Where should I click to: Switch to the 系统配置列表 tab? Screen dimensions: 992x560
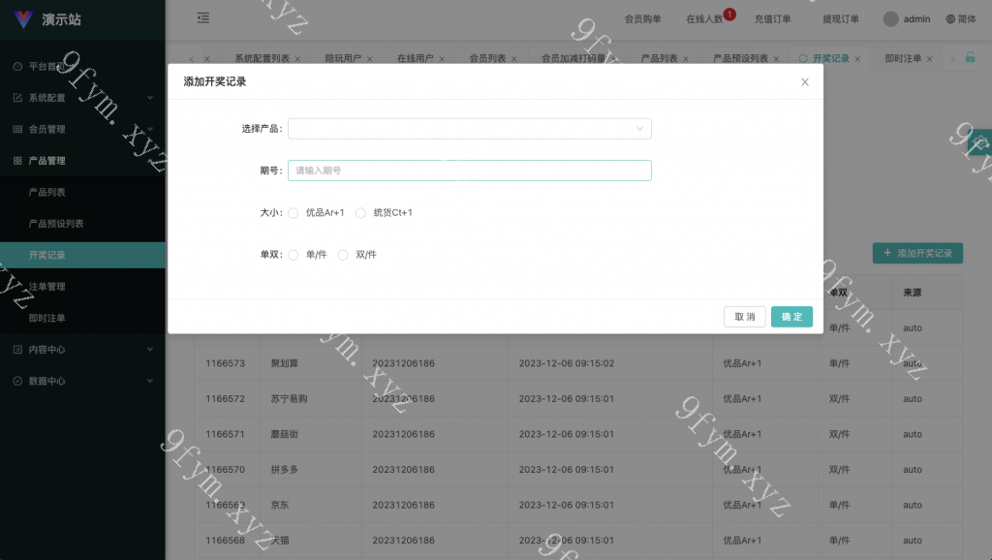[x=262, y=58]
